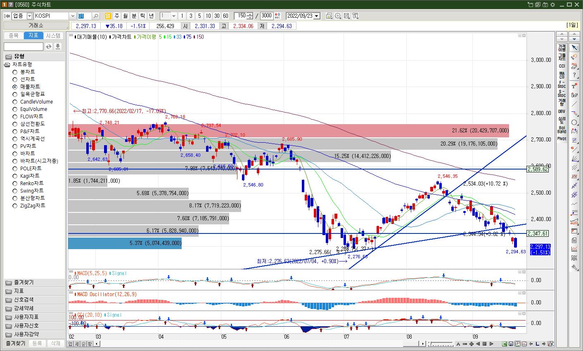Expand the 강세약세 section

(34, 309)
